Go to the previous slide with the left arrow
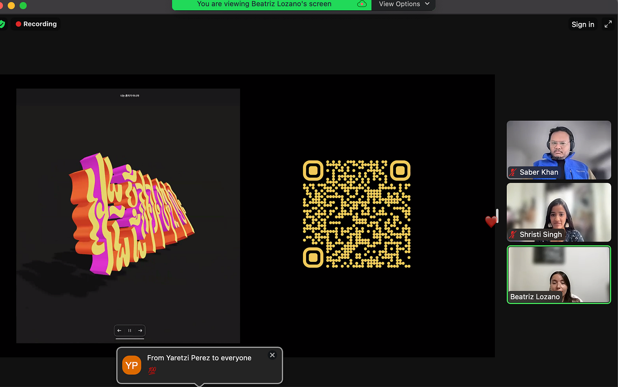Screen dimensions: 618x387 tap(119, 331)
